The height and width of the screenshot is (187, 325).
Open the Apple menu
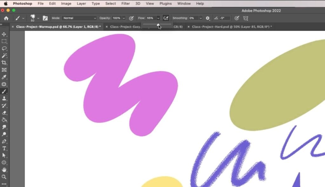click(x=6, y=3)
